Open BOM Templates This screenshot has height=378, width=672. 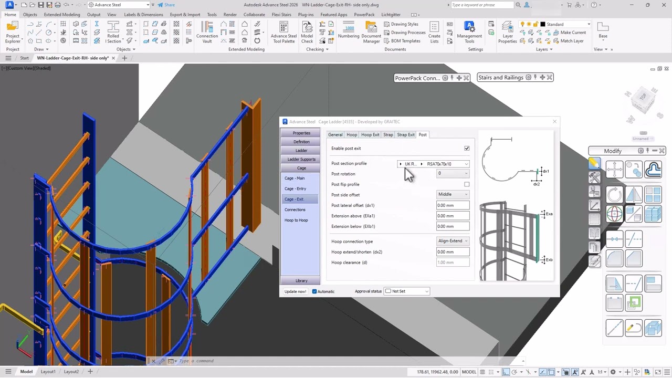pos(402,41)
